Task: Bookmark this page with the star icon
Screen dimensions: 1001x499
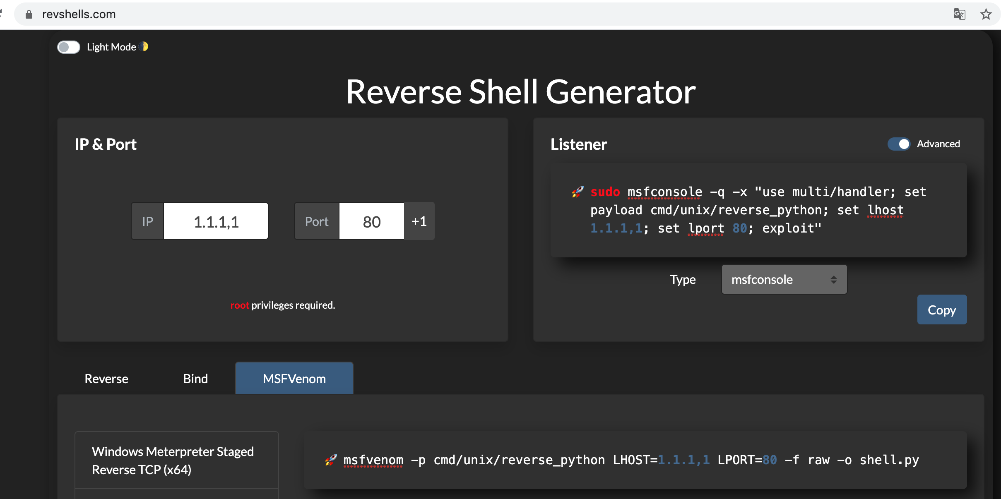Action: pos(986,14)
